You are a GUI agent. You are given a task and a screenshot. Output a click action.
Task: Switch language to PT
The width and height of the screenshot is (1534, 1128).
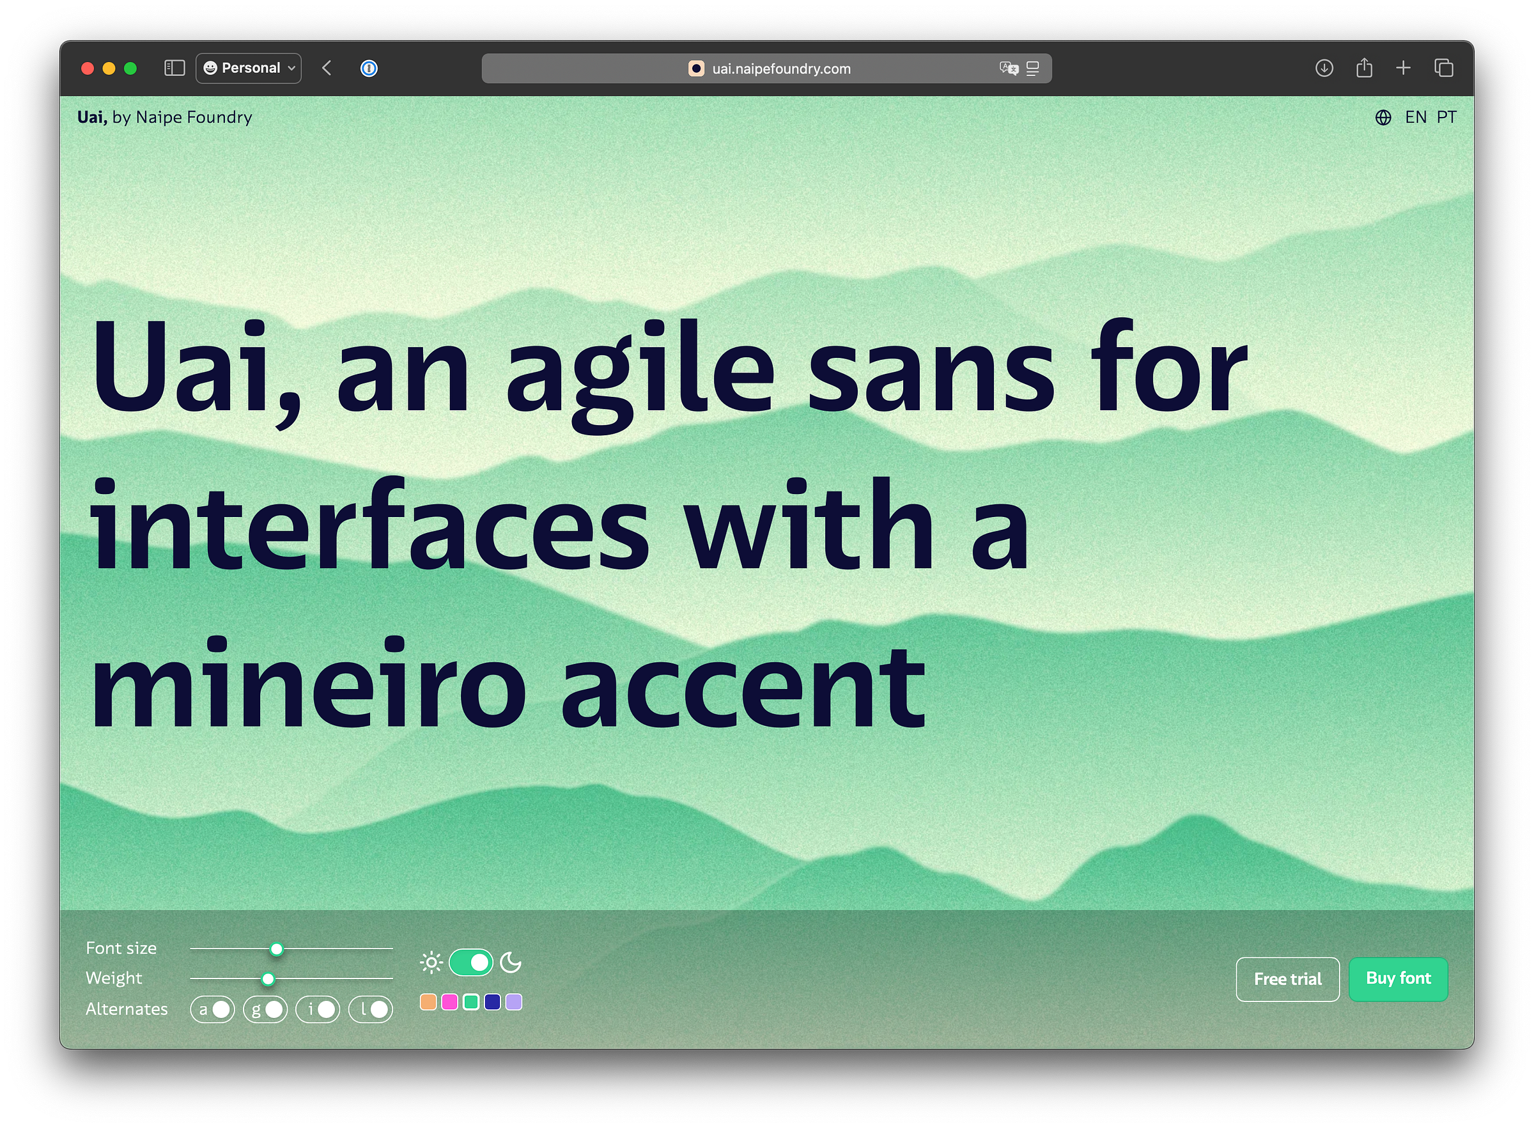pos(1446,117)
